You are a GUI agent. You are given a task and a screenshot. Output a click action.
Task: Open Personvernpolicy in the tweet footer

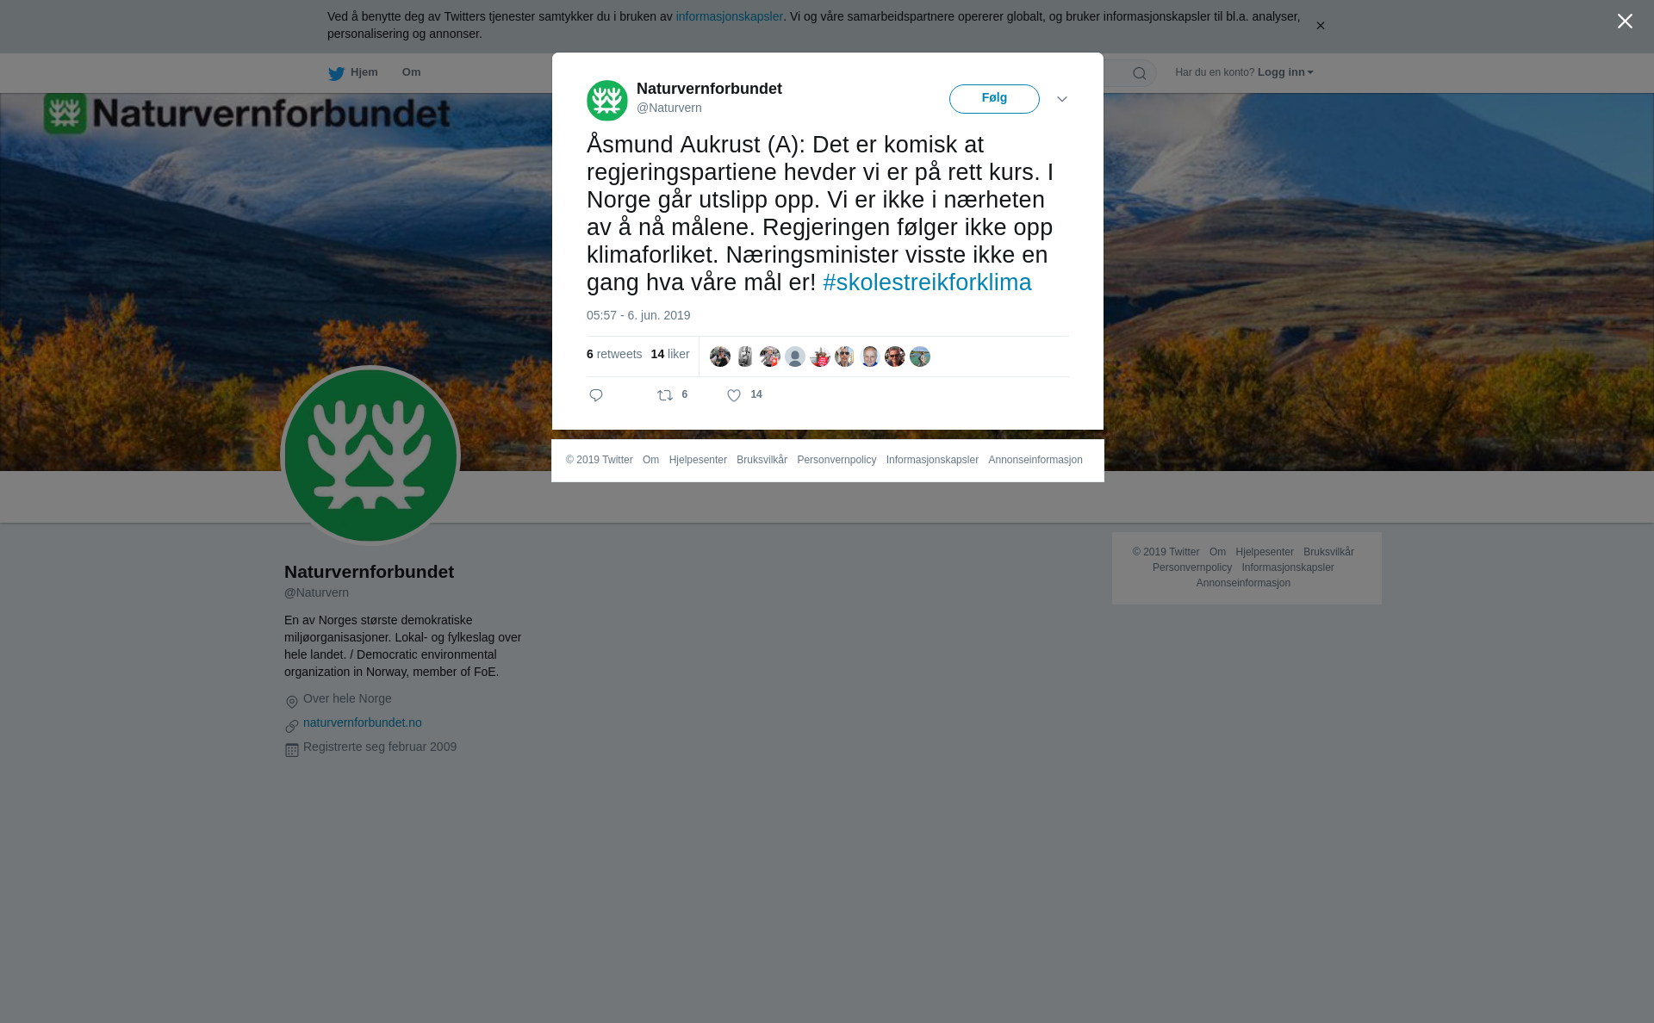point(836,460)
